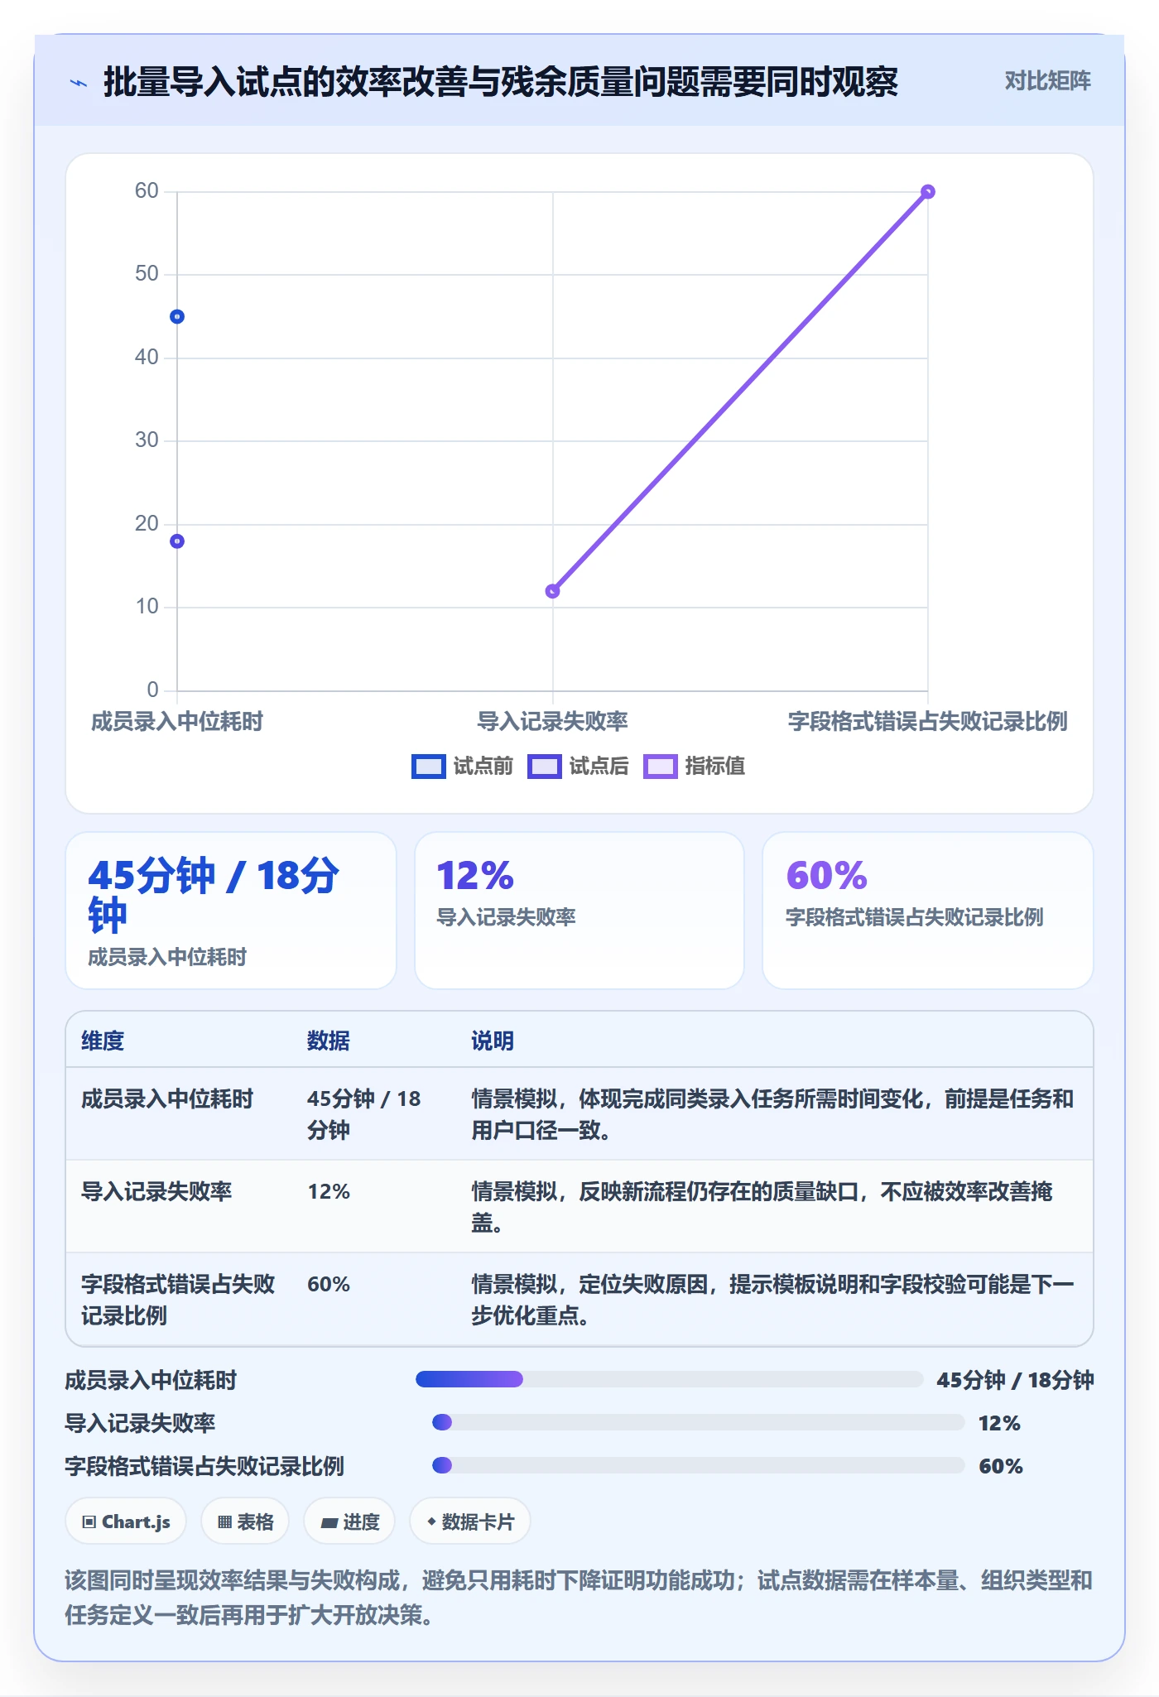This screenshot has width=1159, height=1697.
Task: Click the 指标值 point at 60 on chart
Action: point(928,192)
